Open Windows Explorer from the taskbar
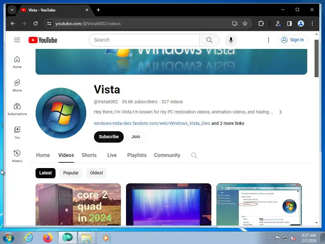Image resolution: width=325 pixels, height=244 pixels. [86, 238]
